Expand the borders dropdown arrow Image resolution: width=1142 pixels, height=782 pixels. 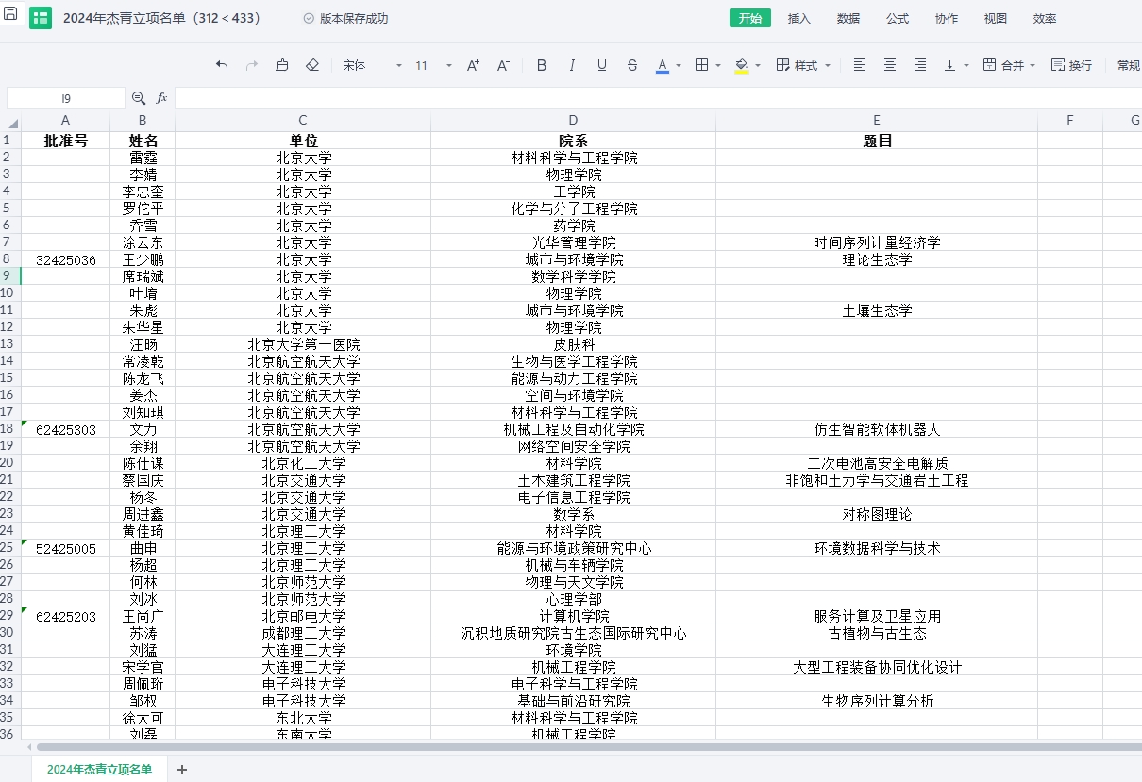pos(718,66)
